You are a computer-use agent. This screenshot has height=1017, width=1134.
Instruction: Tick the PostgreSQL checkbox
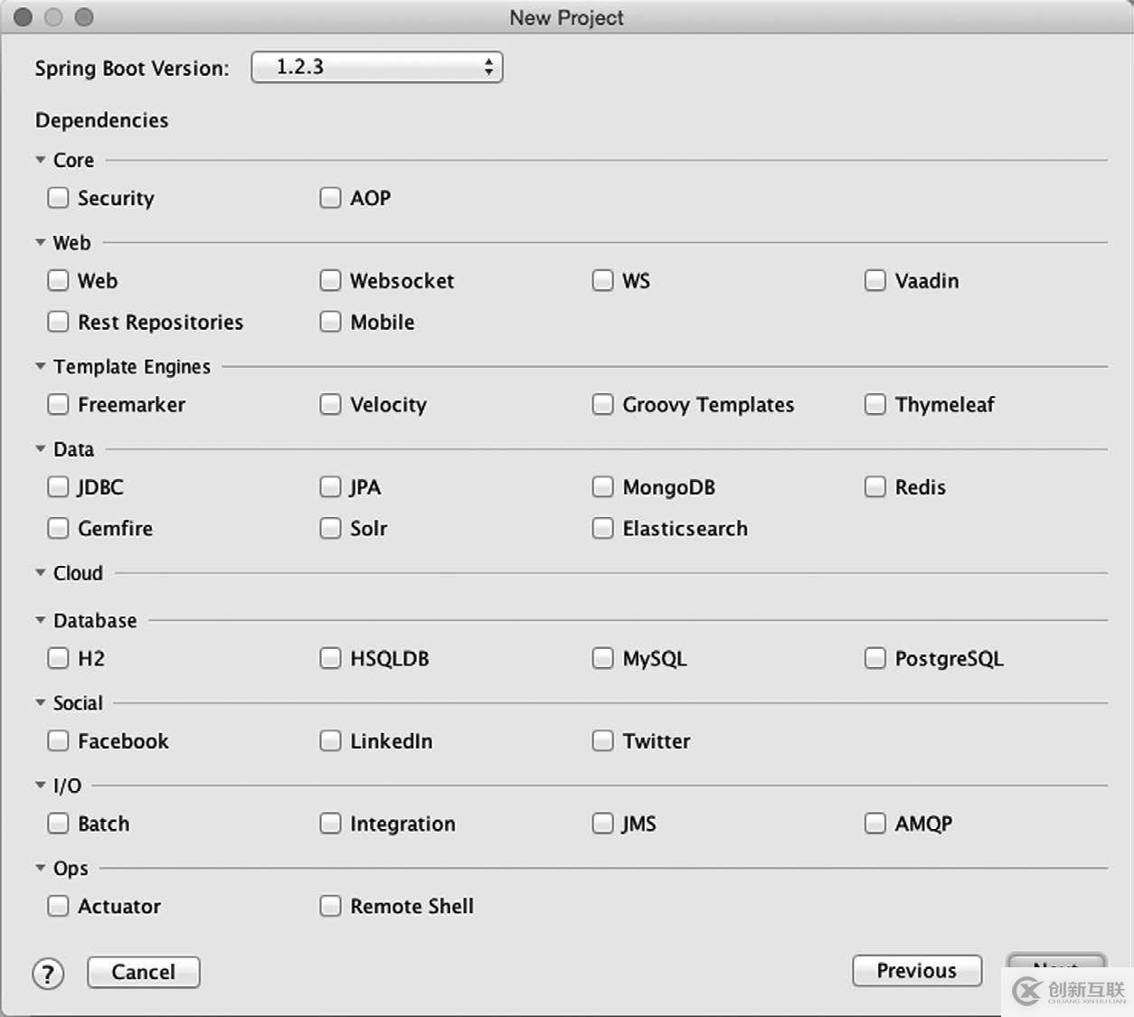pyautogui.click(x=874, y=658)
